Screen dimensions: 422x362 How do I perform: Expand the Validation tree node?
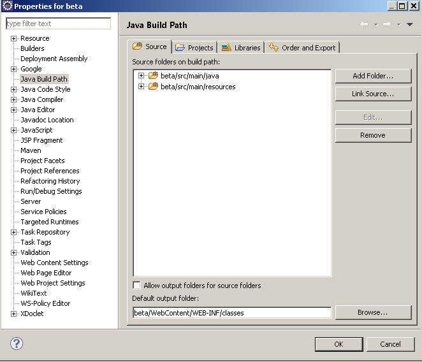(x=13, y=252)
